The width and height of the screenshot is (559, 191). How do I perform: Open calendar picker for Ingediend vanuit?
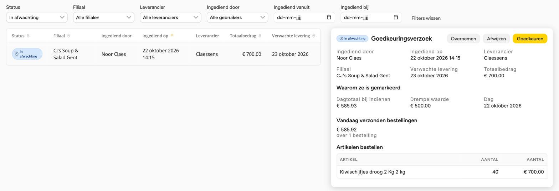[329, 17]
